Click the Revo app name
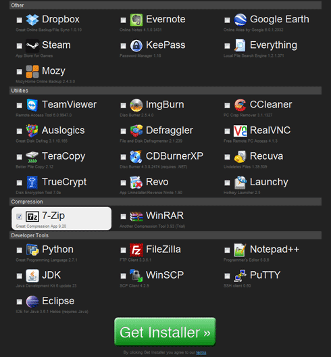Viewport: 331px width, 357px height. 157,182
